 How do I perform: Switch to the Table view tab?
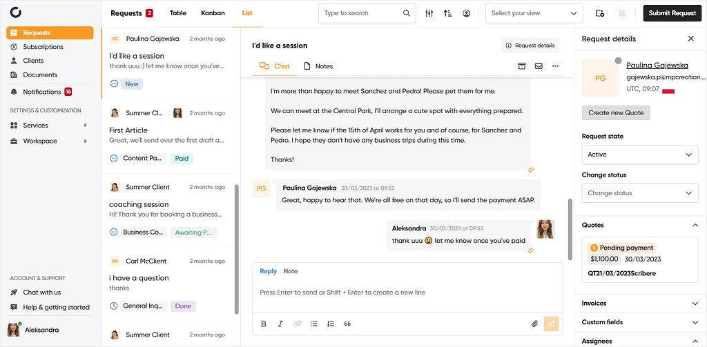[x=177, y=13]
